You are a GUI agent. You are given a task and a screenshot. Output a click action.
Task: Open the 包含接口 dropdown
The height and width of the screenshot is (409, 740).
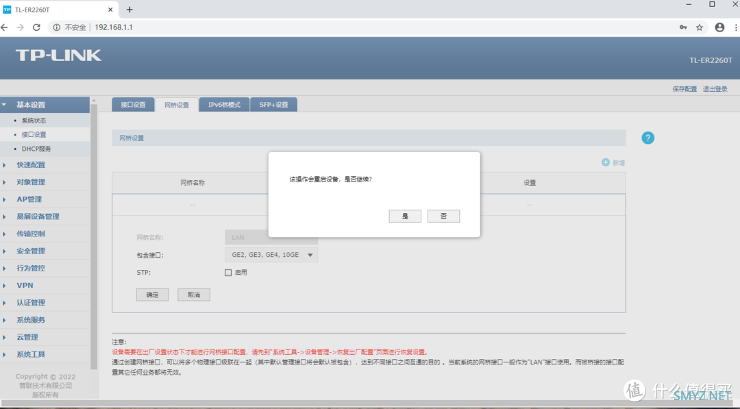(x=271, y=255)
